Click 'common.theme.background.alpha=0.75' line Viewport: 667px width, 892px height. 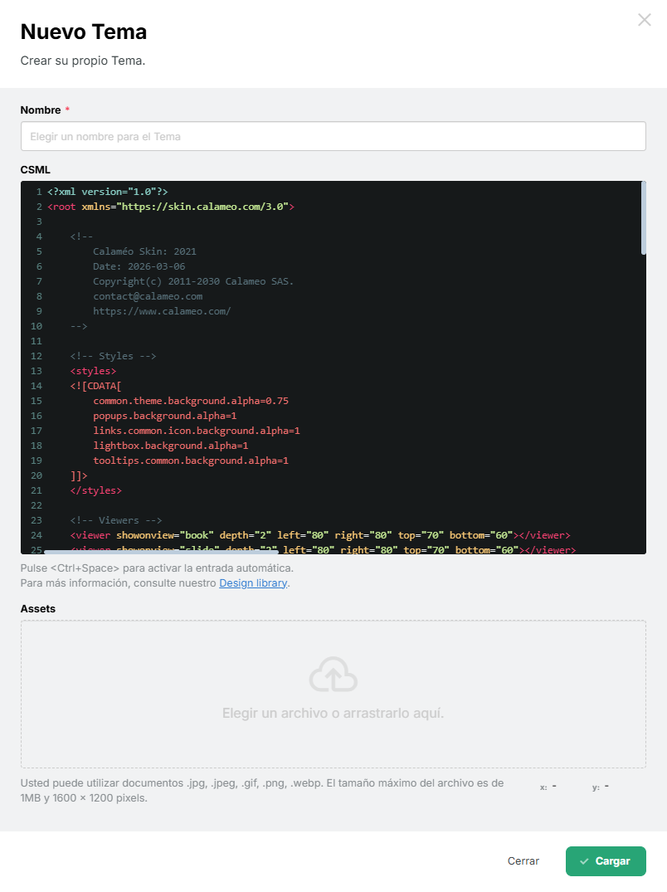(x=191, y=401)
